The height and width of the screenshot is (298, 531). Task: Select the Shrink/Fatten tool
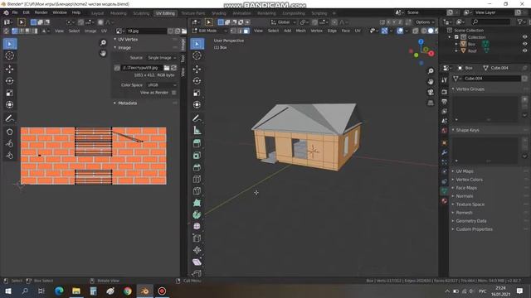pos(197,250)
